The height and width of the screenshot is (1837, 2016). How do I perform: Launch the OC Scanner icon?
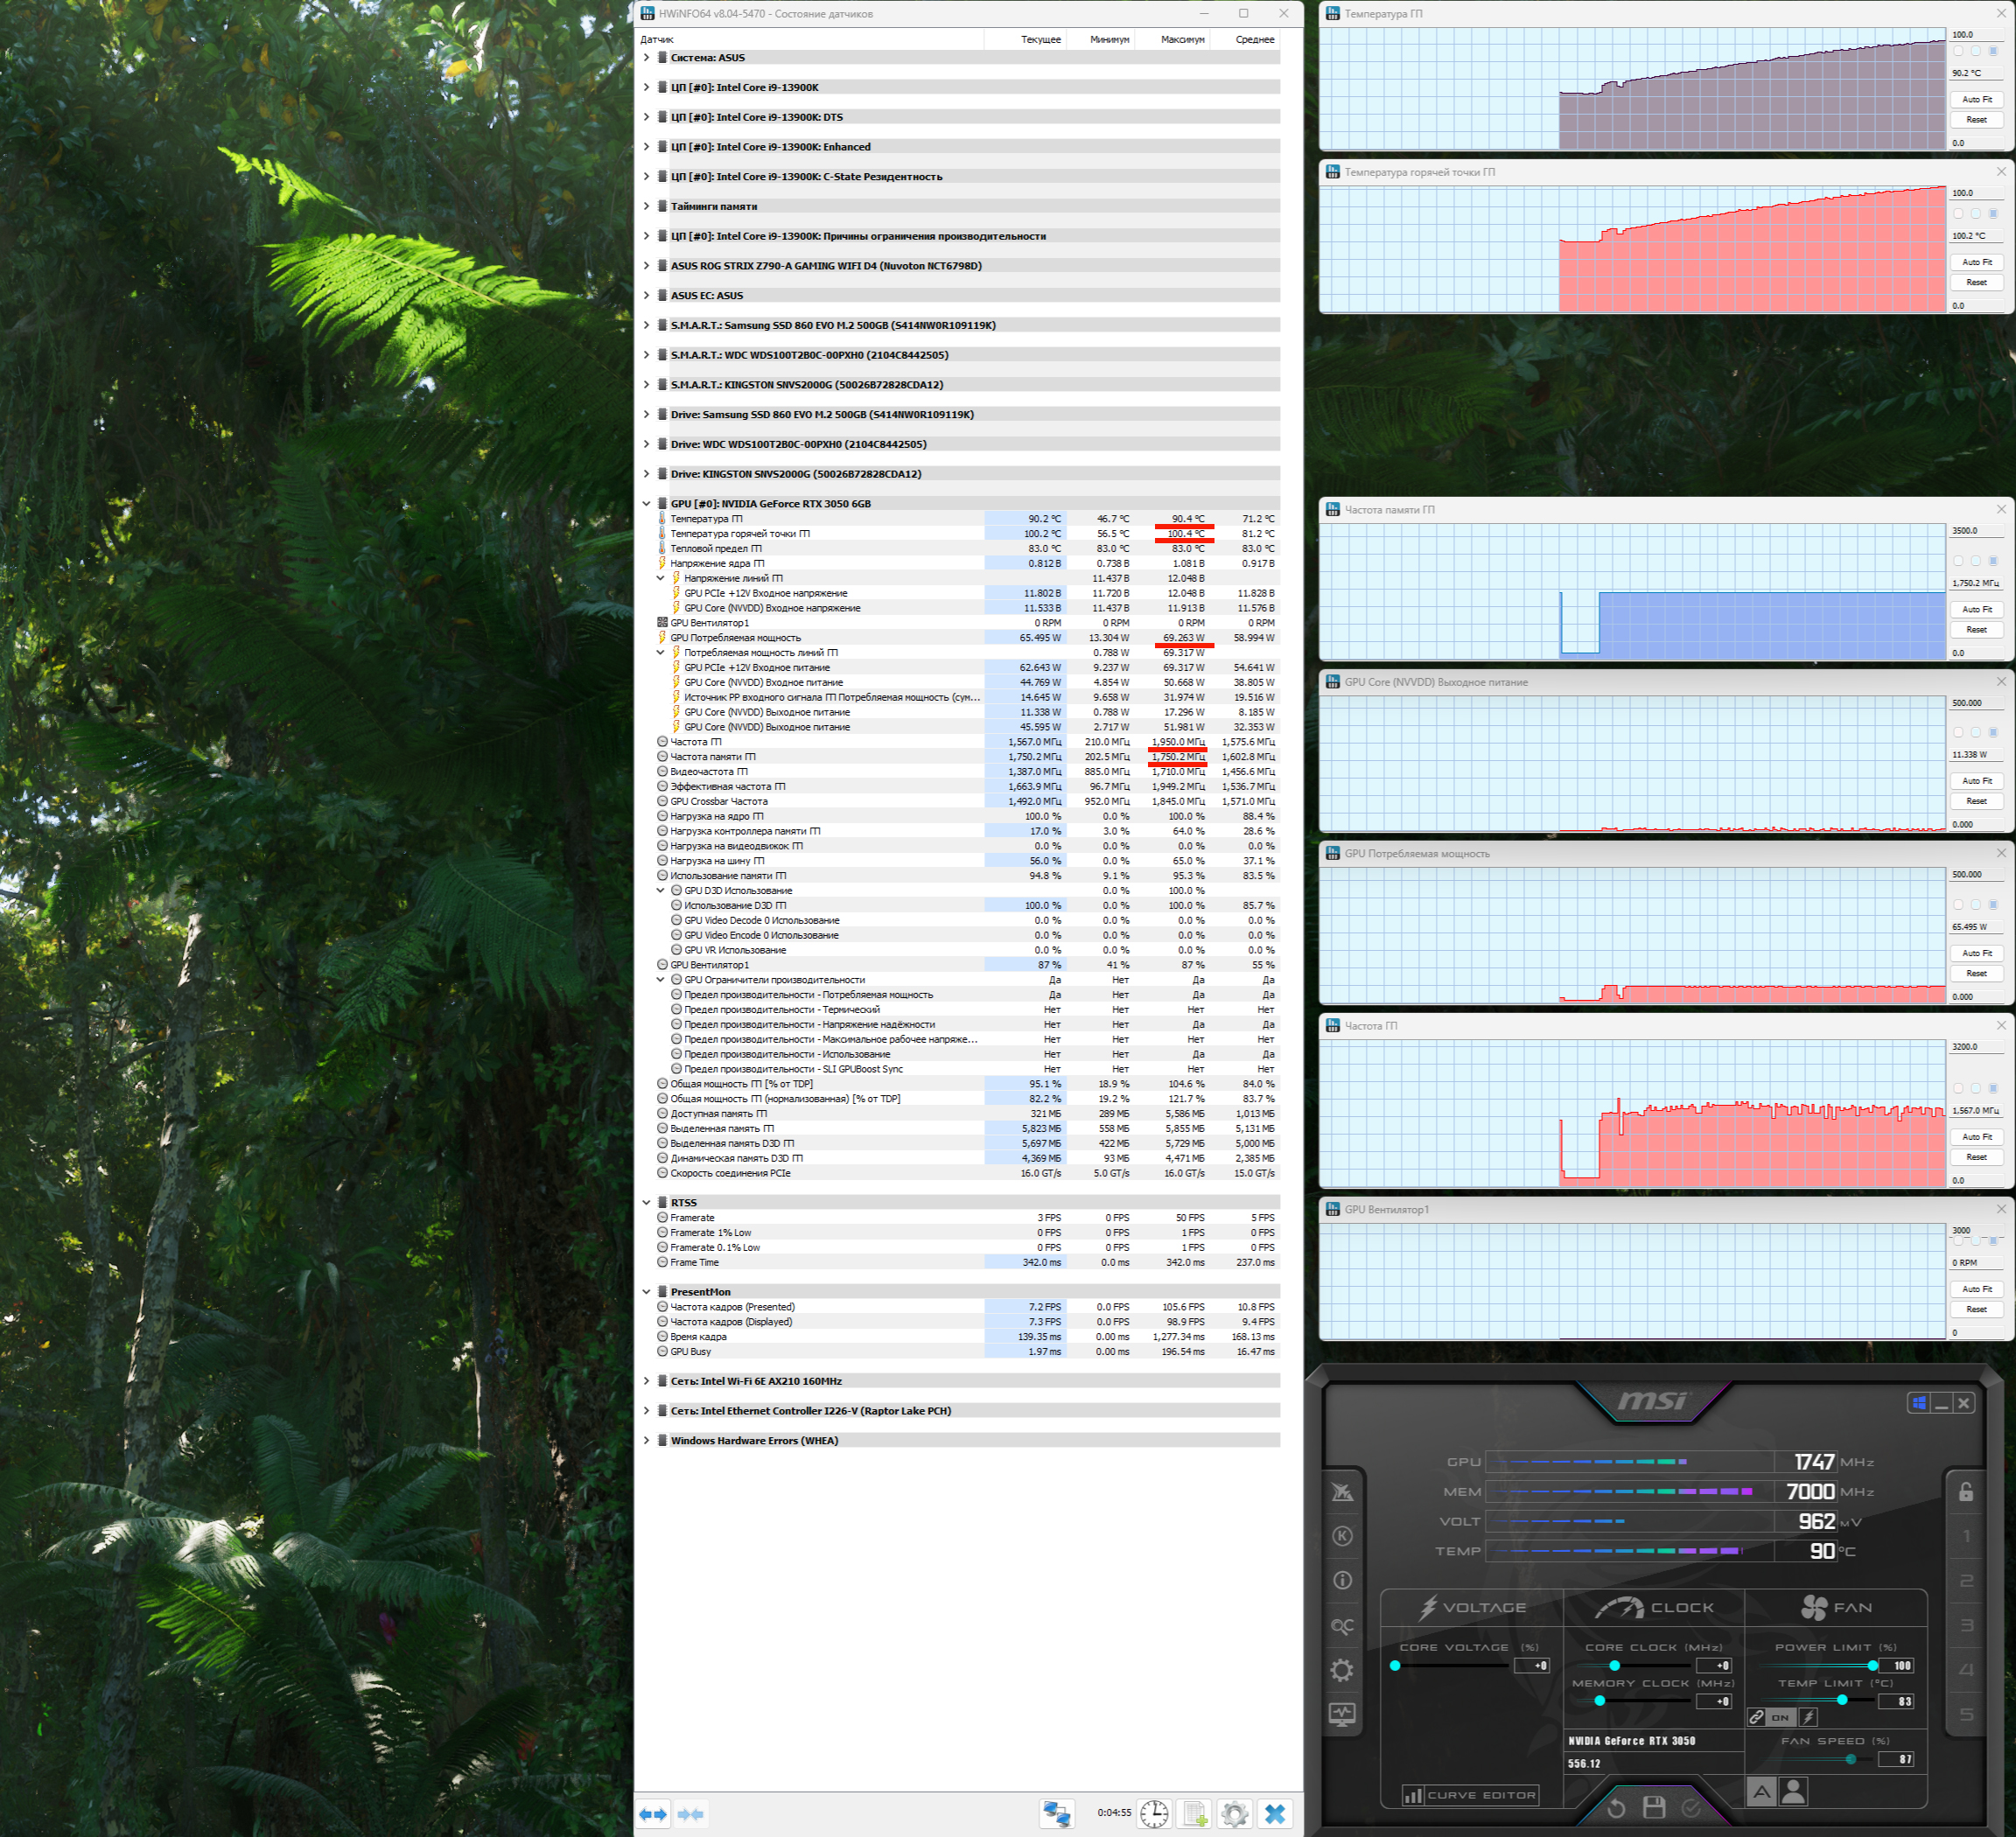1342,1626
